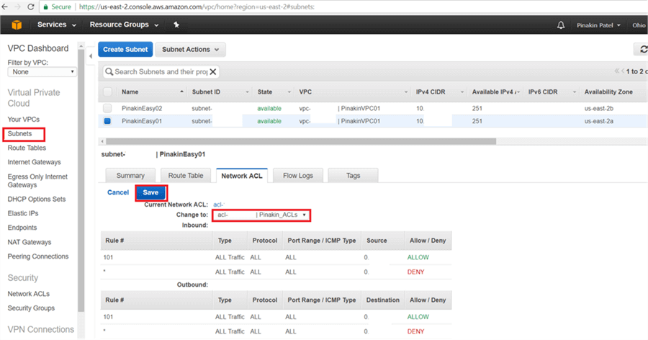Collapse the sidebar with the left arrow handle

91,56
